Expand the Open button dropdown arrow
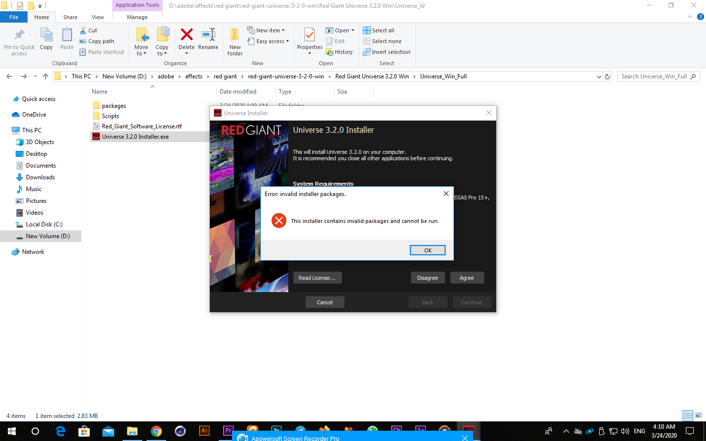This screenshot has height=441, width=706. [353, 30]
